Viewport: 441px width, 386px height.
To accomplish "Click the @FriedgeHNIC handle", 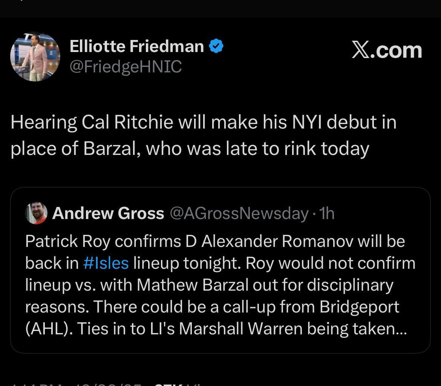I will (x=126, y=67).
